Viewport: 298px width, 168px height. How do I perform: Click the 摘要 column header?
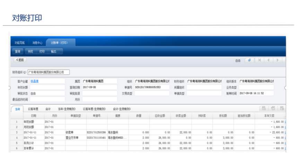[118, 116]
